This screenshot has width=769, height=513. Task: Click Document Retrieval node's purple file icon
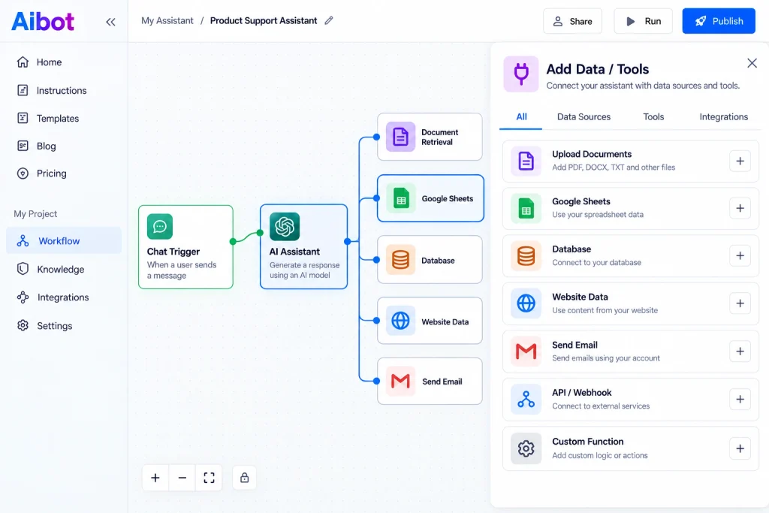[x=400, y=137]
